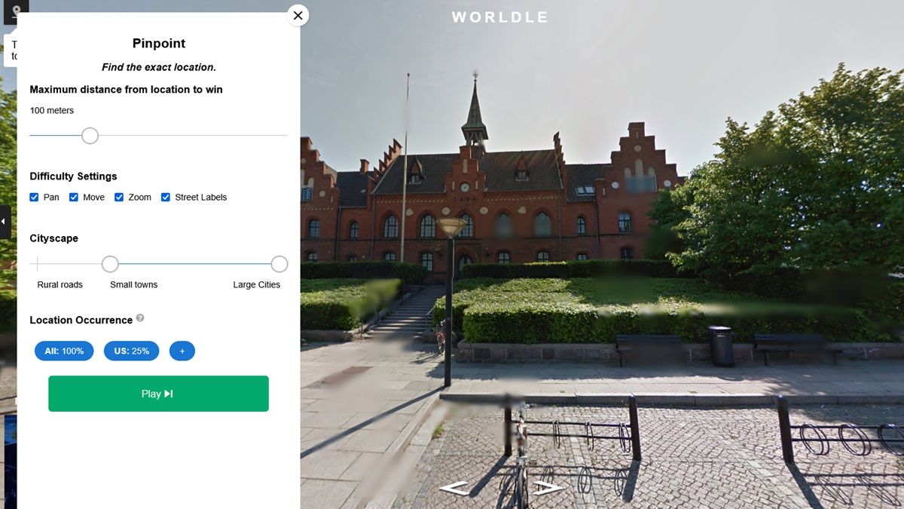Click the Cityscape slider's Large Cities handle
Viewport: 904px width, 509px height.
(x=279, y=264)
